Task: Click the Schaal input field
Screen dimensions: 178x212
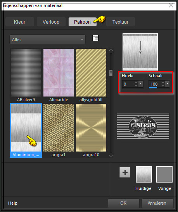Action: tap(155, 84)
